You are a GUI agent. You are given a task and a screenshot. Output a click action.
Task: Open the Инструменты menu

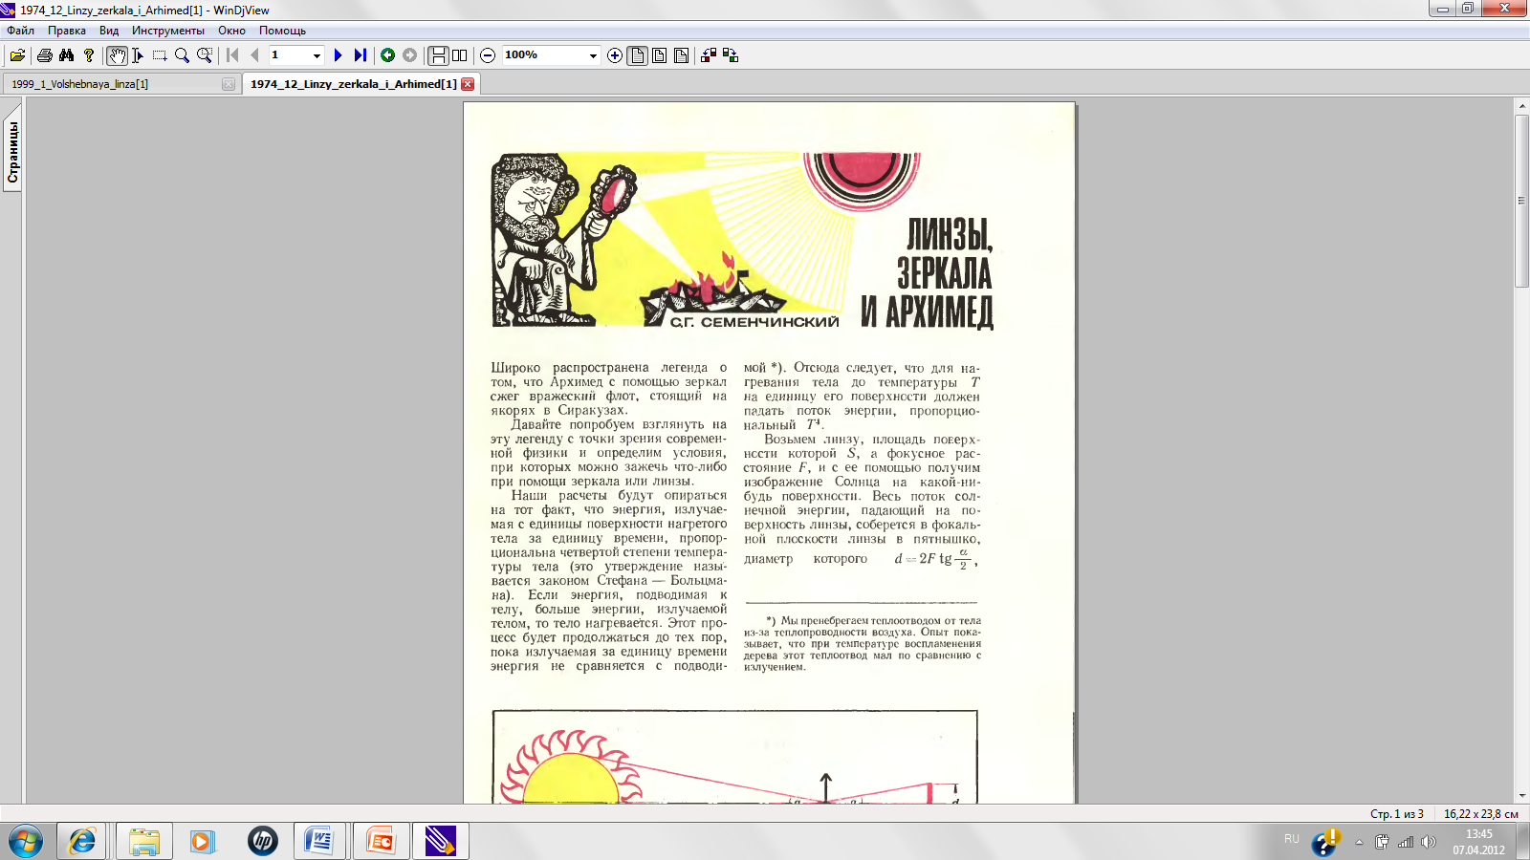pos(168,31)
